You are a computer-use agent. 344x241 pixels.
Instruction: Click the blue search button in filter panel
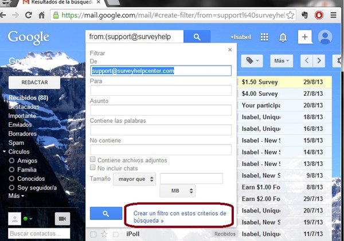pos(106,213)
